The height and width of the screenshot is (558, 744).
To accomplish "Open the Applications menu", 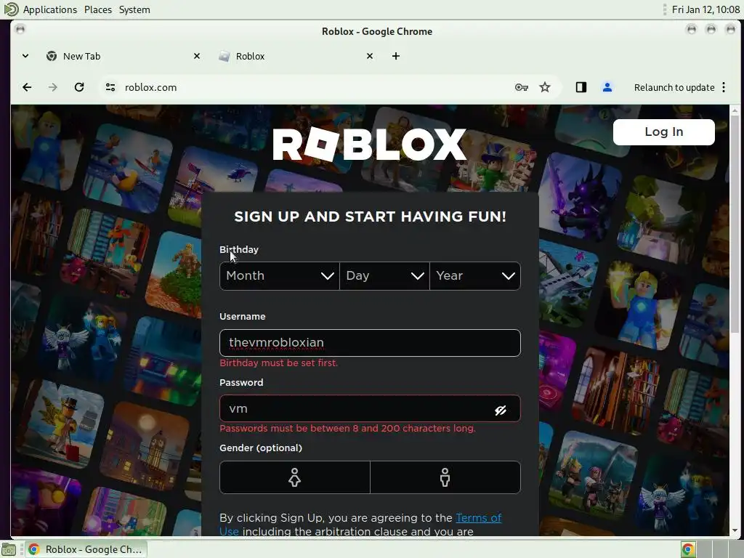I will coord(50,9).
